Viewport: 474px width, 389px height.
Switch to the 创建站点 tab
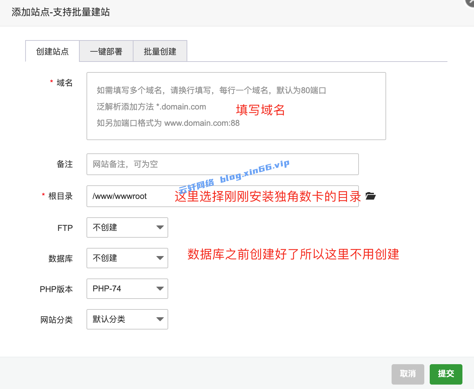coord(52,51)
